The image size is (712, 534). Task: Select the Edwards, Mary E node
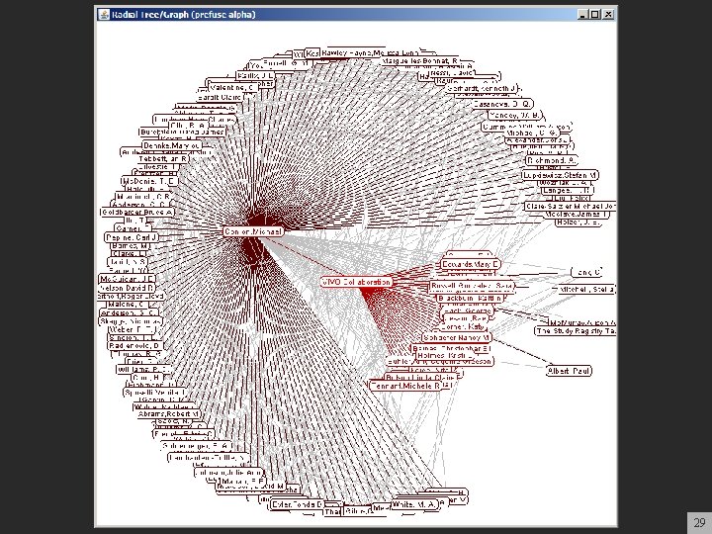tap(471, 264)
